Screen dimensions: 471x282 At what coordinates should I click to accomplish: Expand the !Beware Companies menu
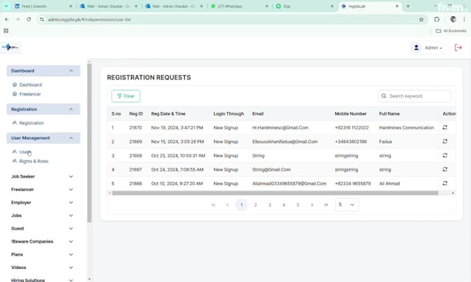[x=42, y=241]
